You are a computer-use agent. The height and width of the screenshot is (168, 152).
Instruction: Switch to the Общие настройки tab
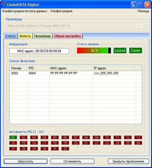[68, 36]
